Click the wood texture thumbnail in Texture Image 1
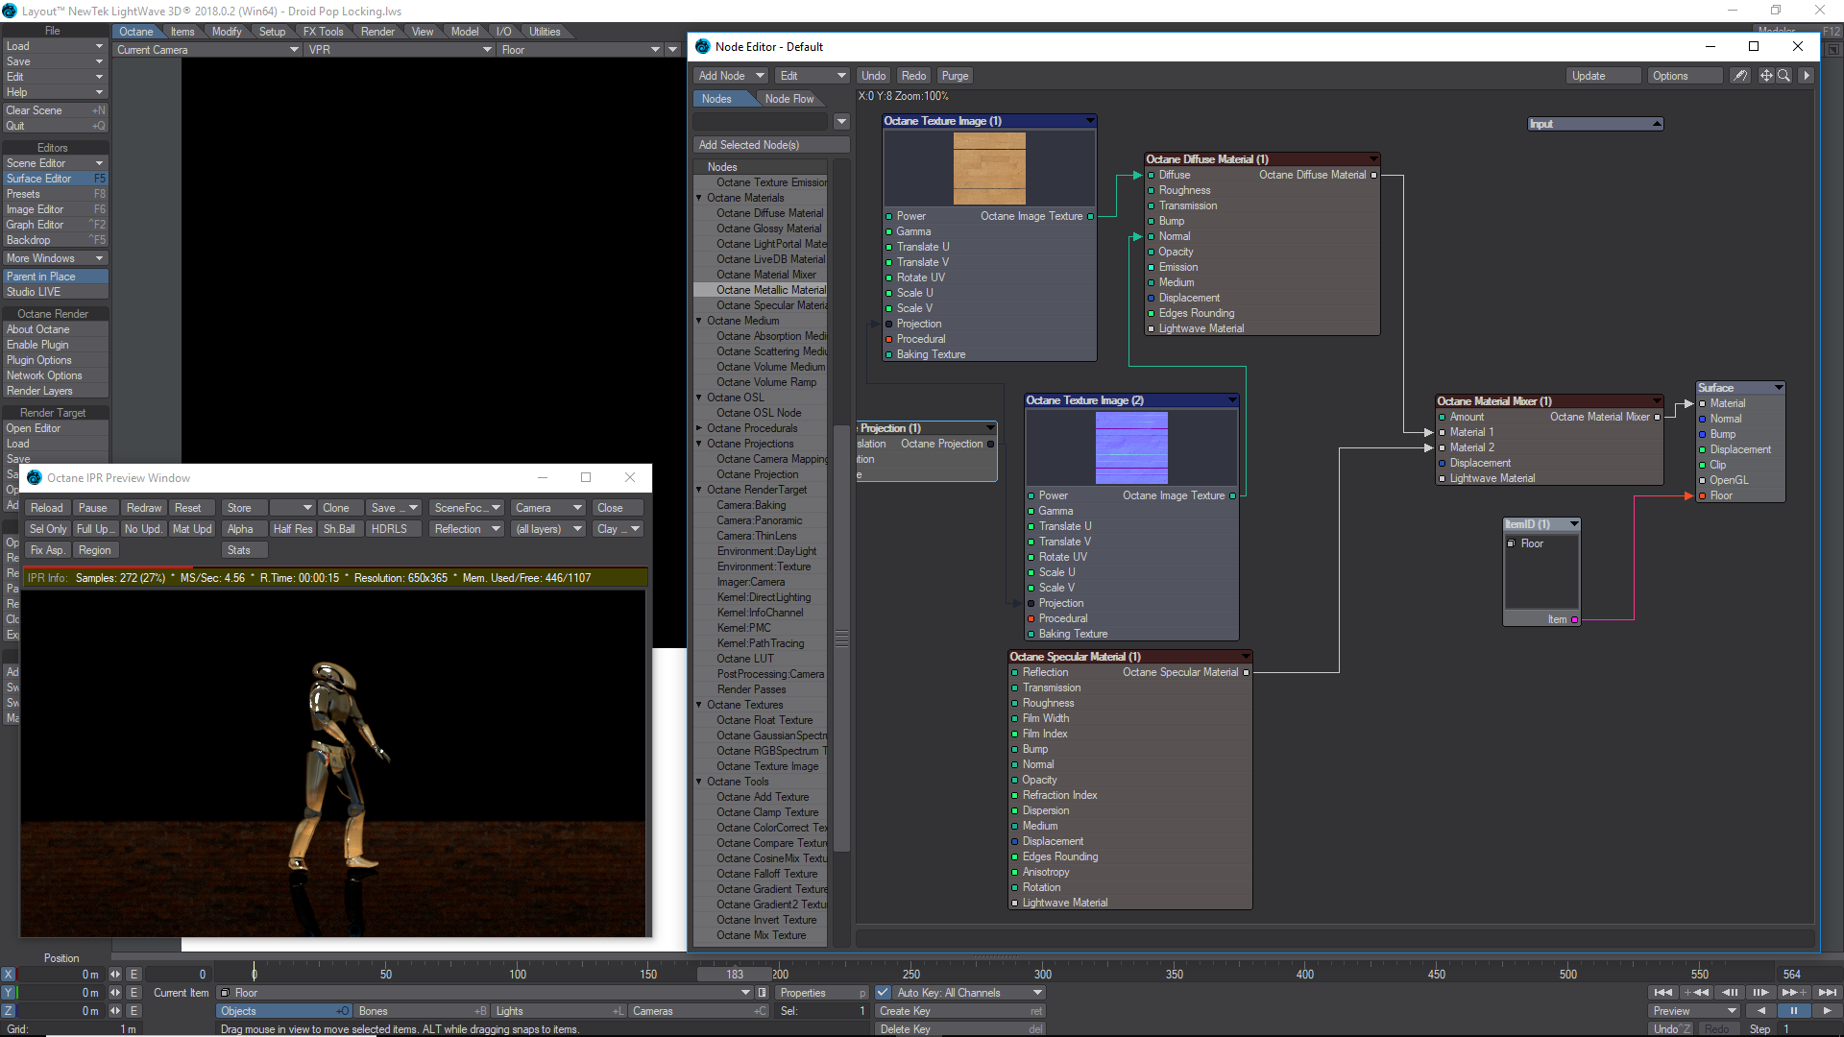The image size is (1844, 1037). (989, 168)
